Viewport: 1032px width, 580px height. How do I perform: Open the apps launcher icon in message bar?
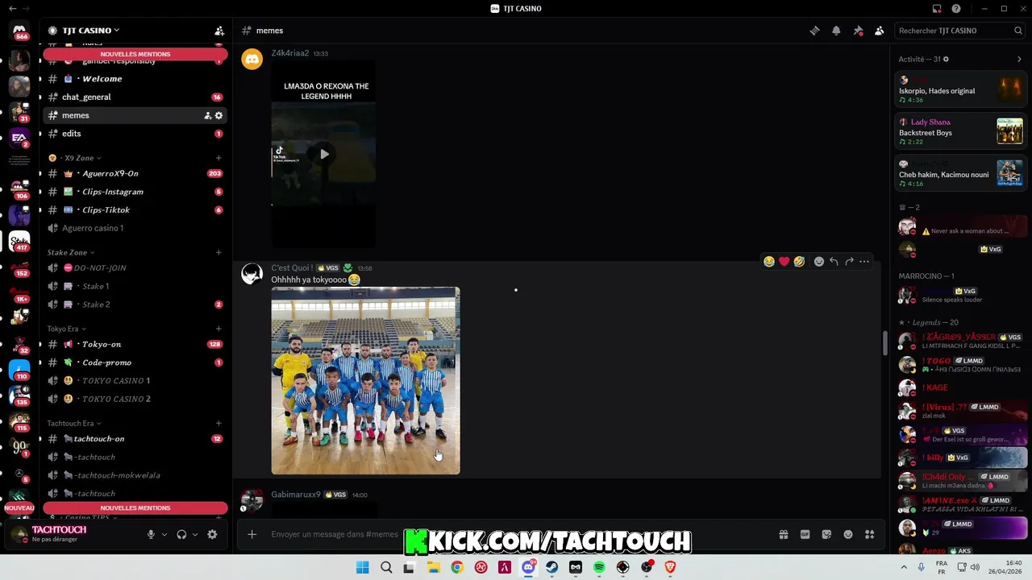pos(869,534)
